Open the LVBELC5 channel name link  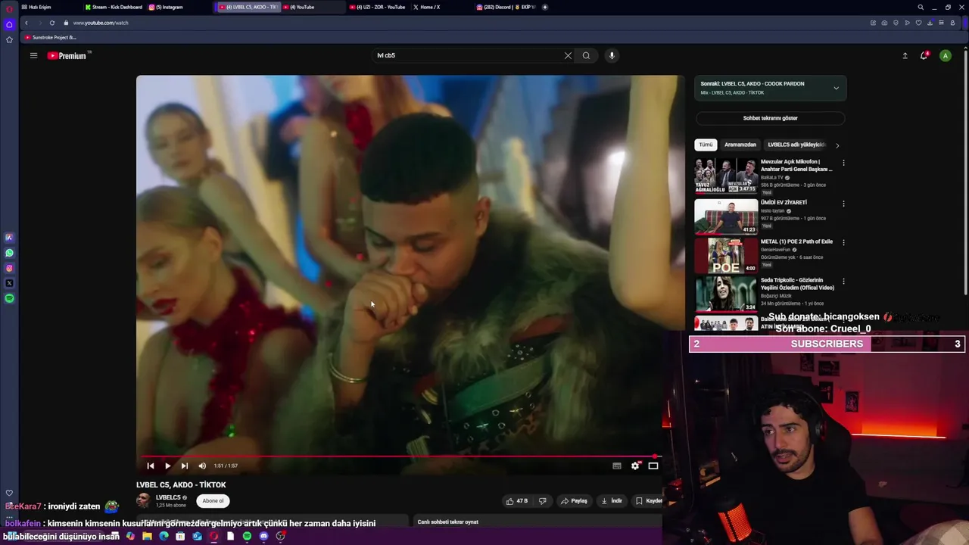[x=168, y=497]
